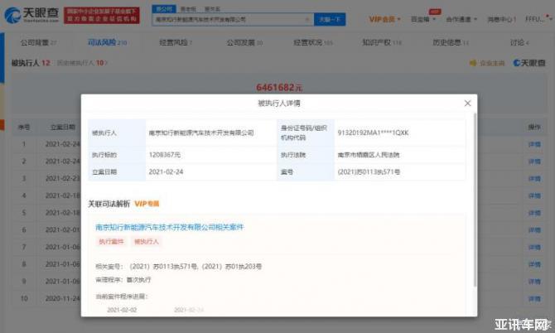Open the 历史信息 tab

point(450,41)
